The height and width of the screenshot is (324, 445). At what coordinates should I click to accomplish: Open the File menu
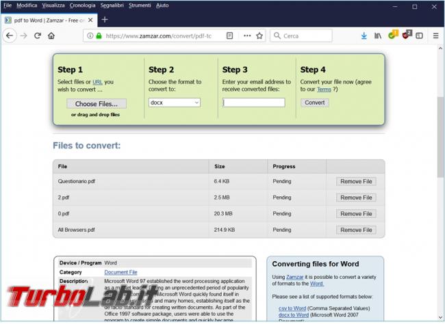8,5
